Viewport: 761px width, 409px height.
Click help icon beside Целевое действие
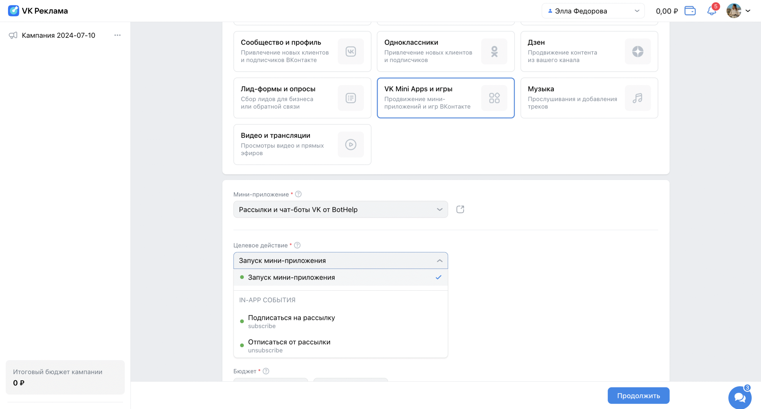point(297,245)
